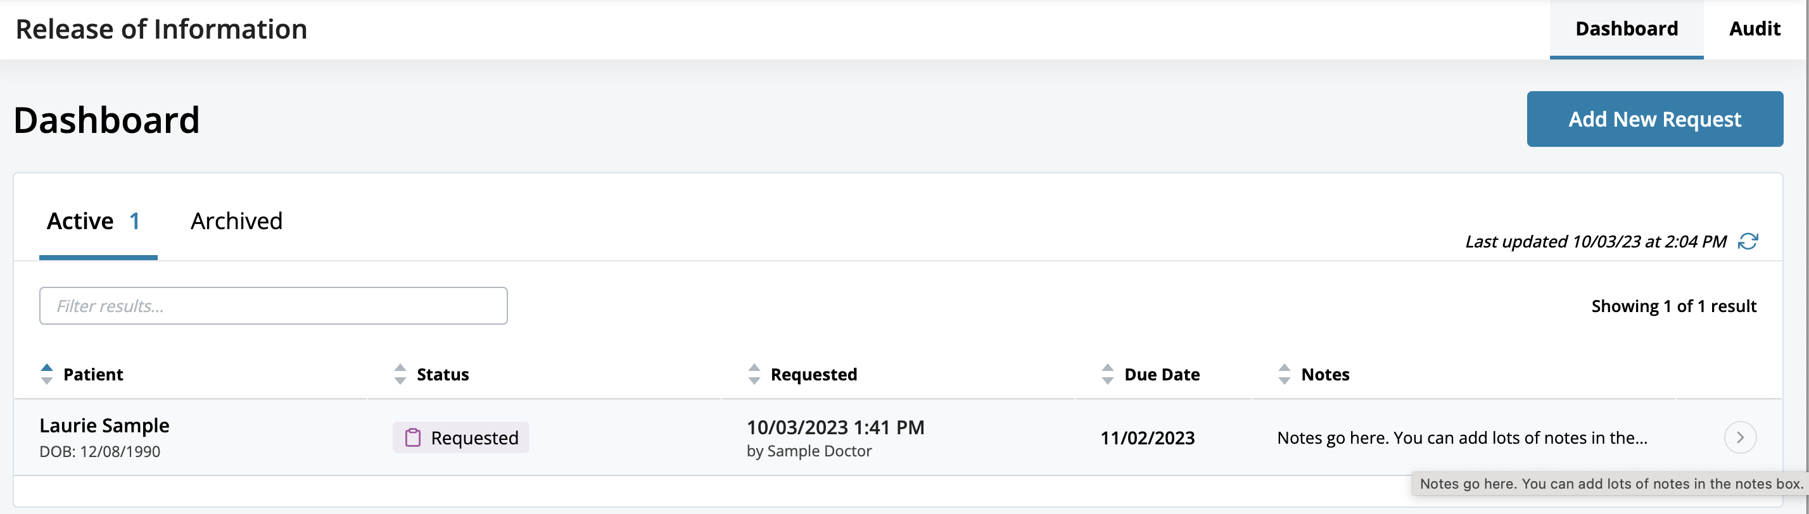Viewport: 1809px width, 514px height.
Task: Open Laurie Sample request via chevron
Action: (1739, 437)
